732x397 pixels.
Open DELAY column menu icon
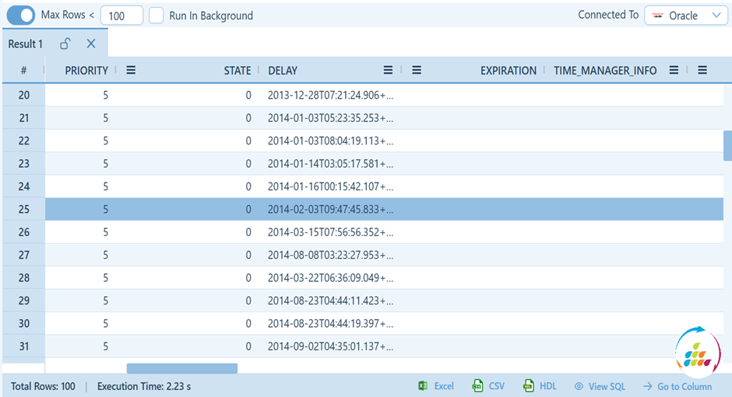(x=388, y=71)
